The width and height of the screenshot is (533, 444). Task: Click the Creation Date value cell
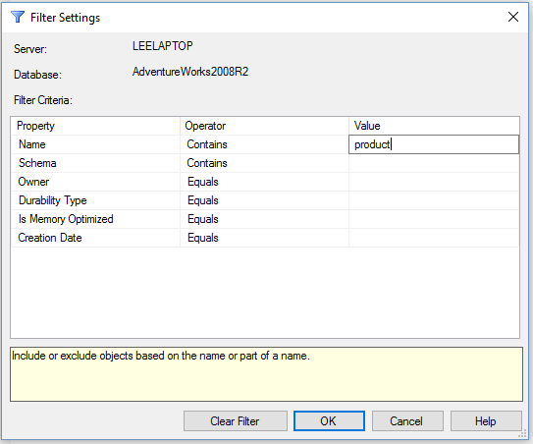click(x=434, y=238)
